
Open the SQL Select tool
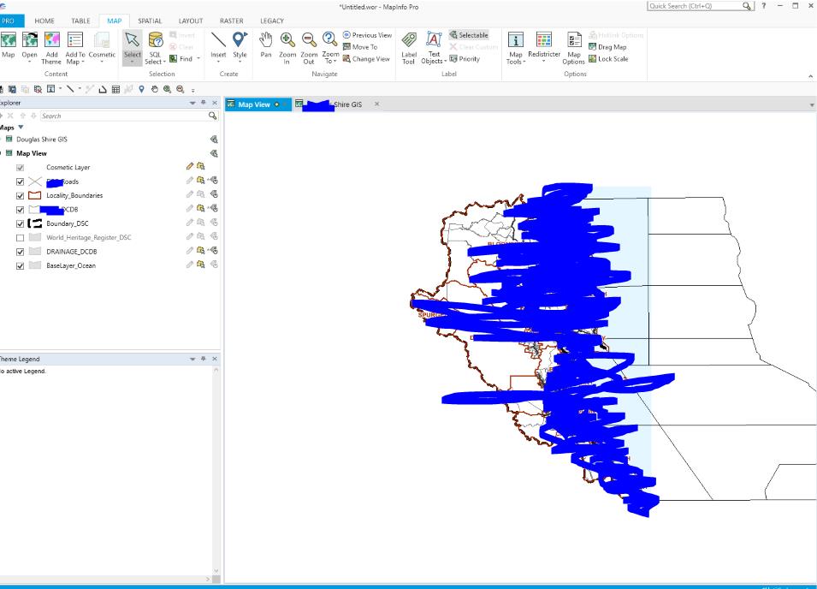click(155, 48)
